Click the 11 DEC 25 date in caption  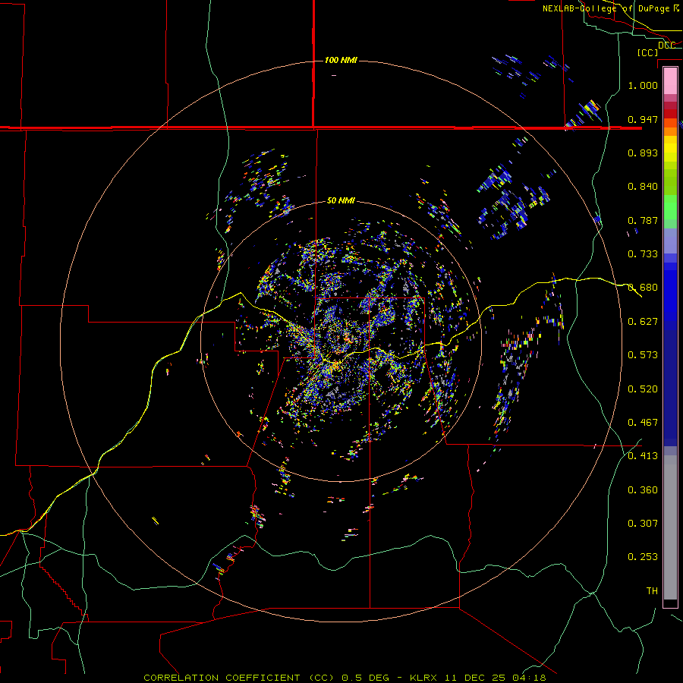tap(475, 678)
